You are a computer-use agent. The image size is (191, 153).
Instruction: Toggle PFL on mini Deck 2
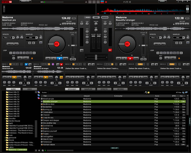click(x=61, y=77)
